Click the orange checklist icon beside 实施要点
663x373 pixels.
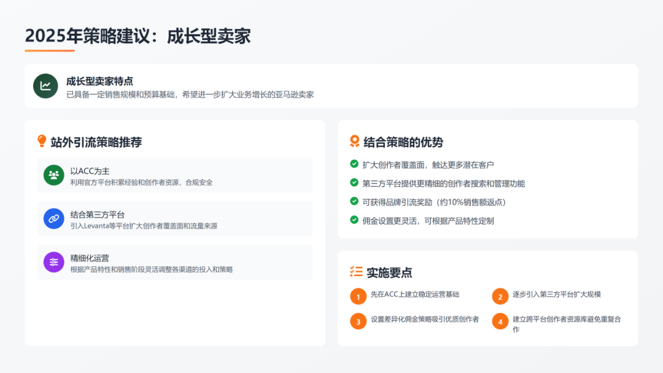point(356,272)
